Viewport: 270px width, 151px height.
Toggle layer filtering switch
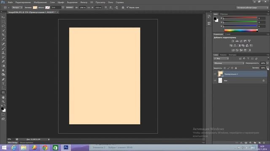click(x=268, y=59)
